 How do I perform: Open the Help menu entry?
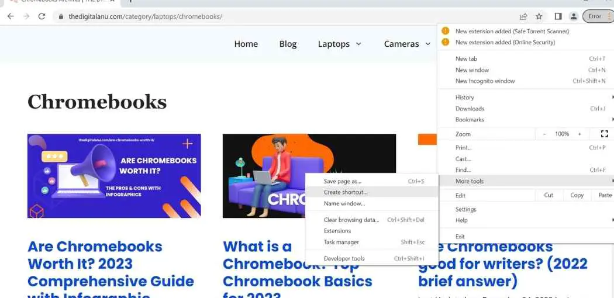click(x=526, y=220)
